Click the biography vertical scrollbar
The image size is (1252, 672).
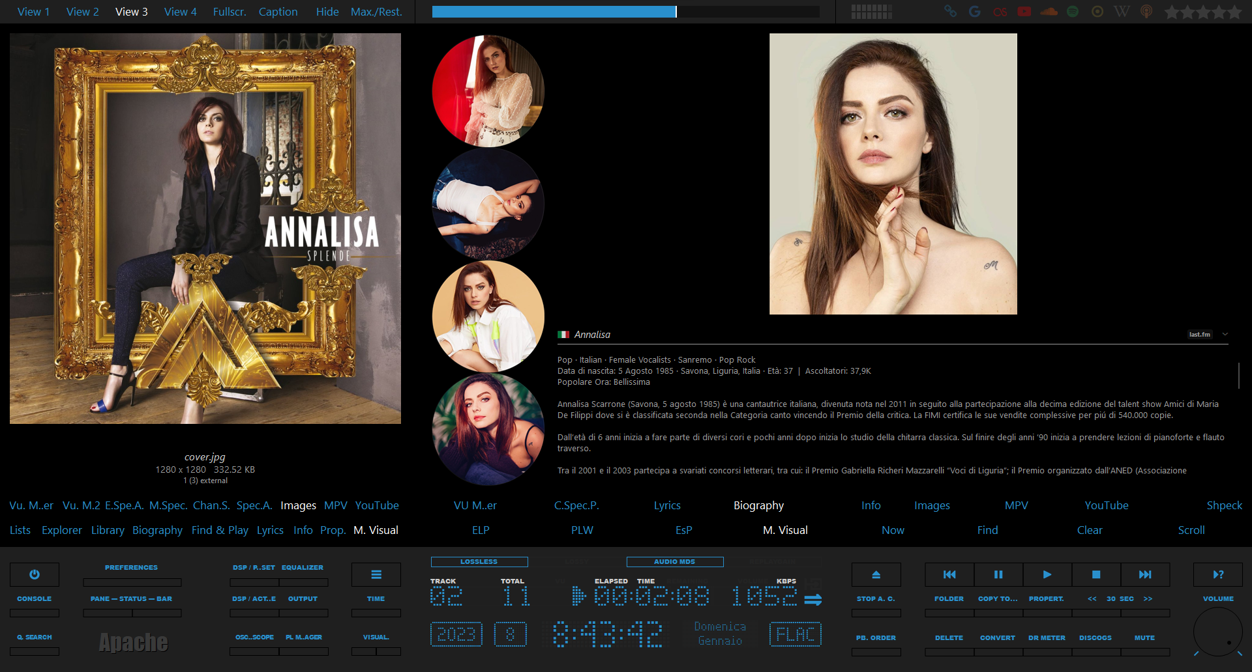1238,376
